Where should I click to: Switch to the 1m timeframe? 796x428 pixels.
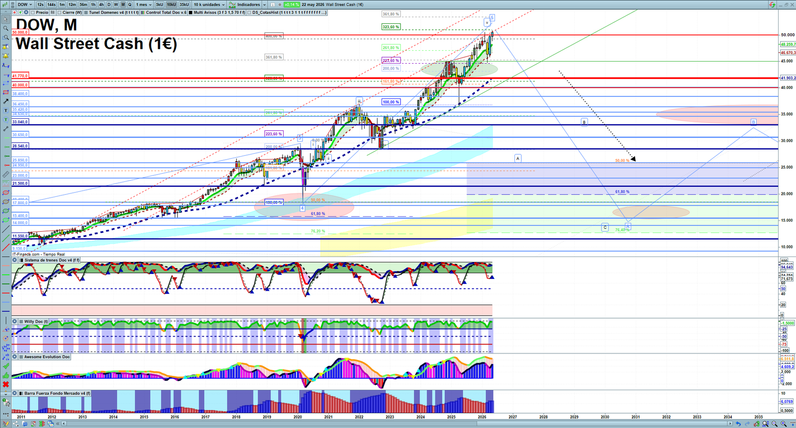tap(62, 4)
